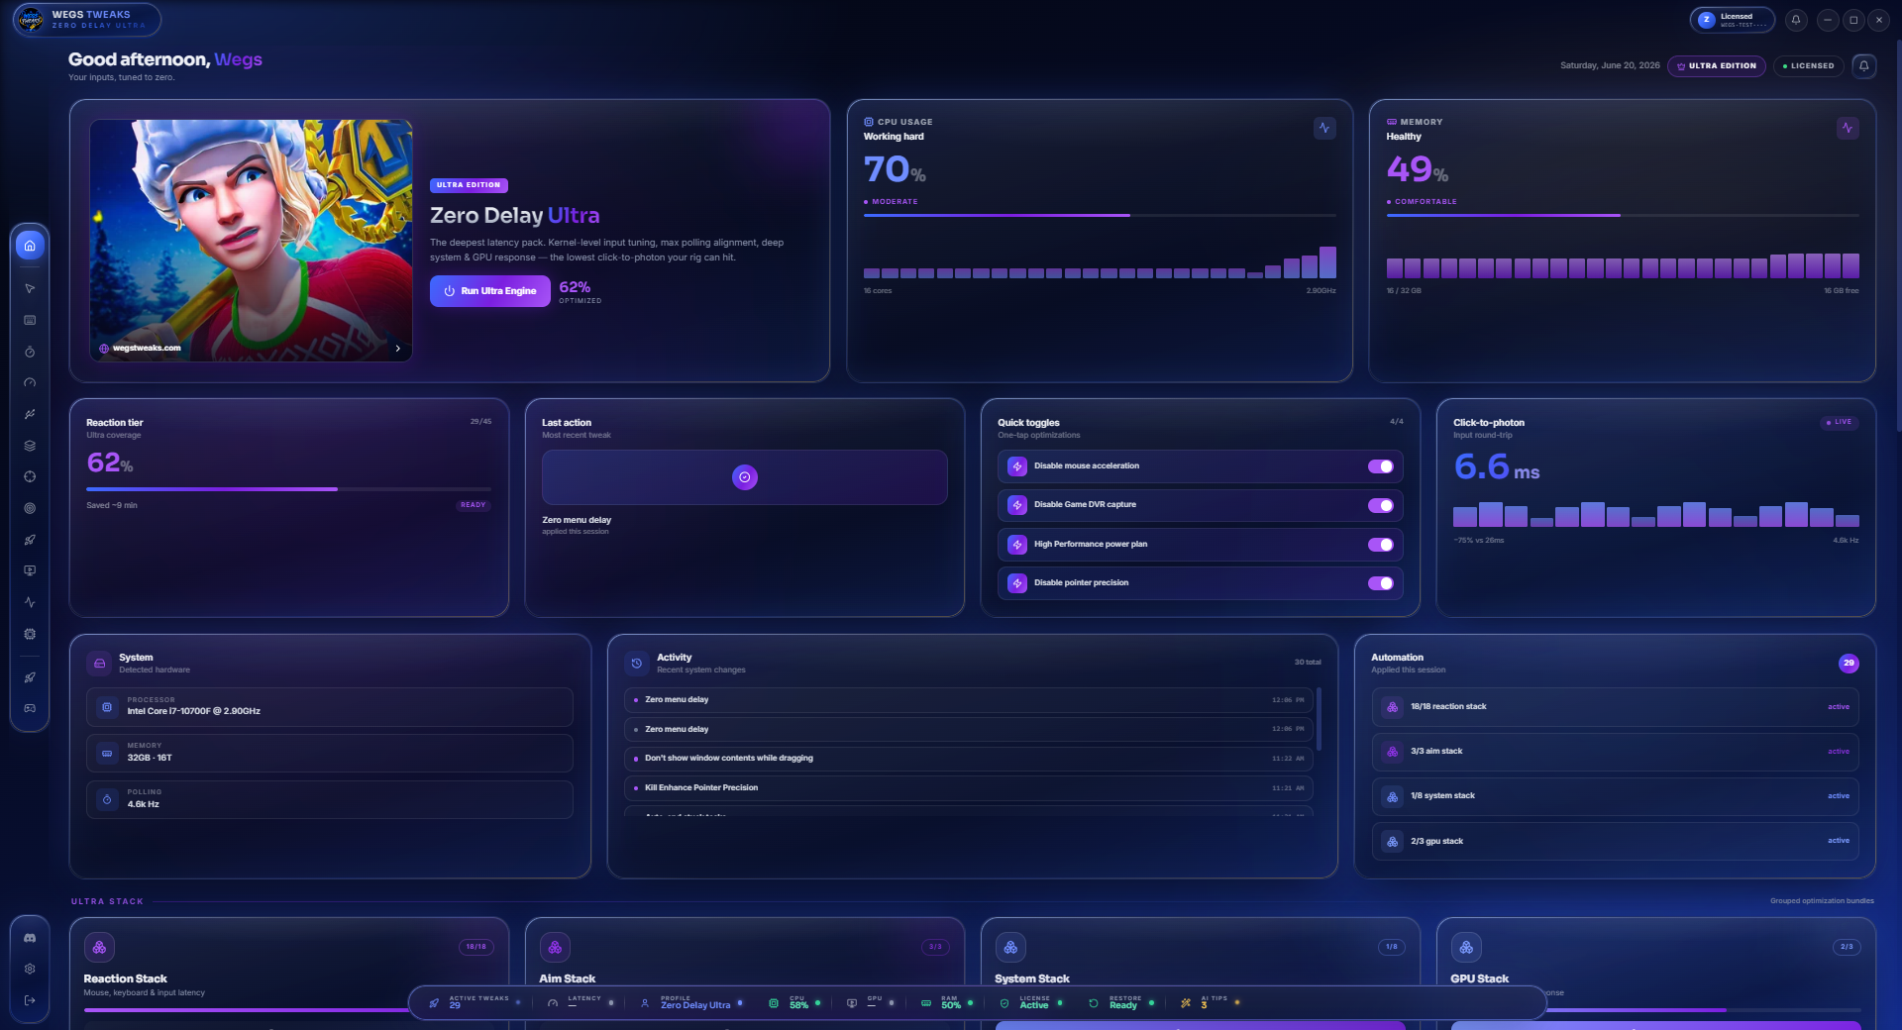Open the gamepad icon in the sidebar
This screenshot has width=1902, height=1030.
click(30, 708)
